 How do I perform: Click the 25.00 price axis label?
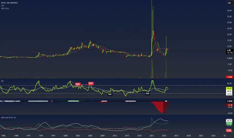[229, 29]
